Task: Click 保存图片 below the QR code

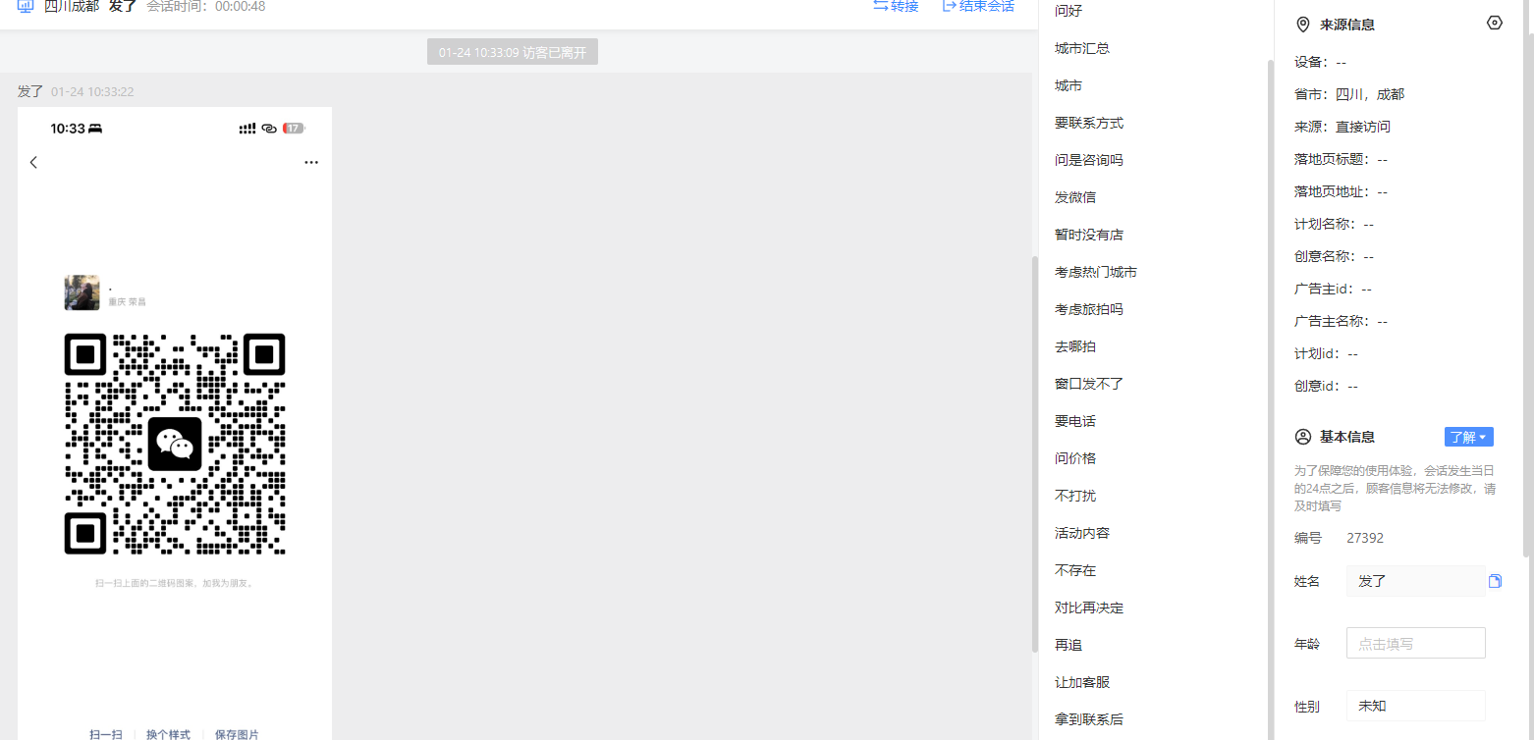Action: tap(237, 734)
